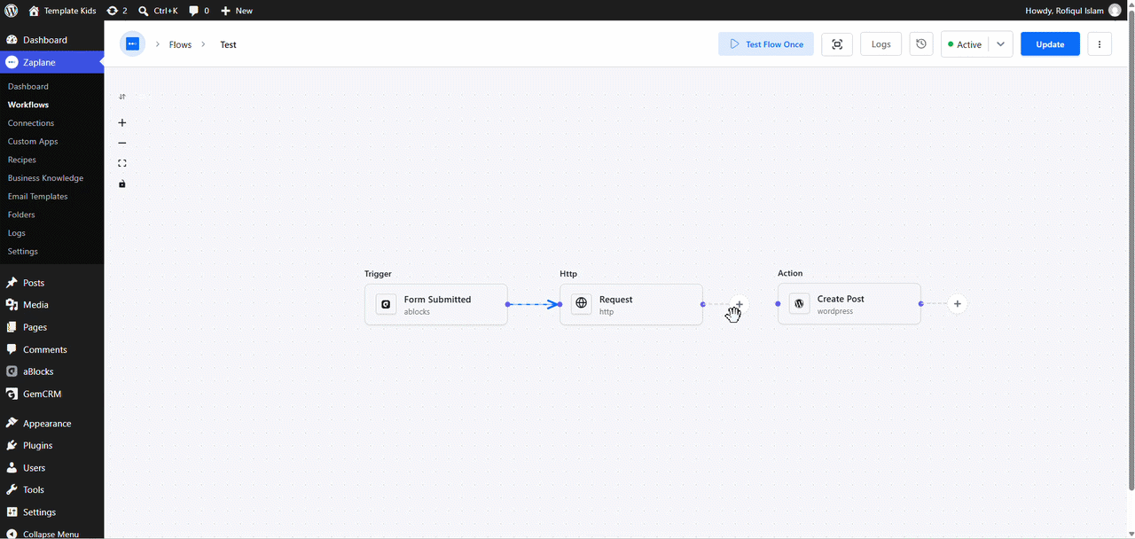This screenshot has height=539, width=1135.
Task: Click the WordPress logo in admin bar
Action: pyautogui.click(x=12, y=11)
